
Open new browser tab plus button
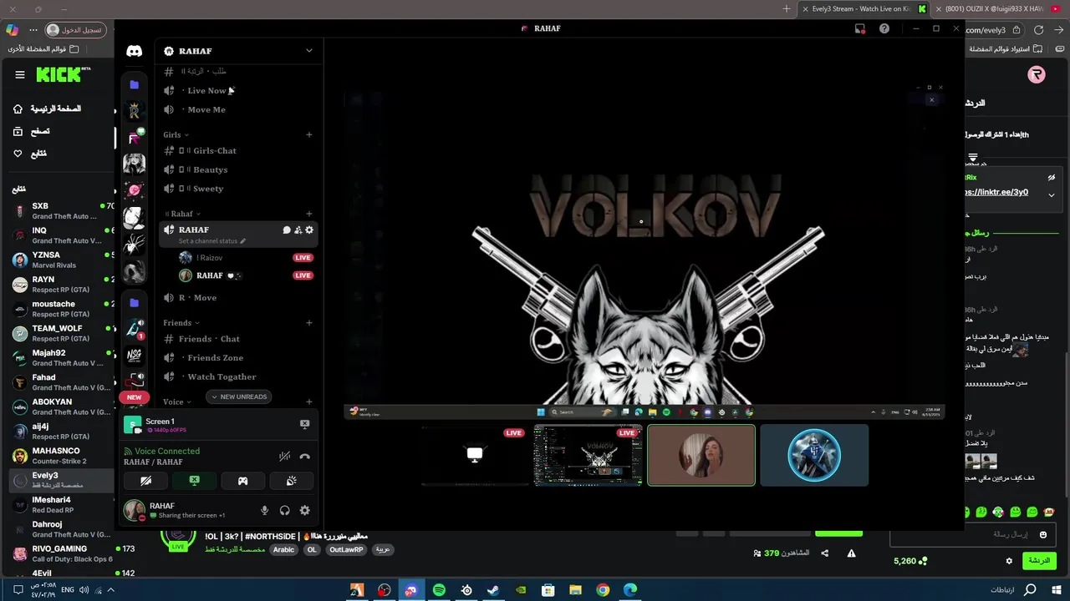pyautogui.click(x=786, y=8)
